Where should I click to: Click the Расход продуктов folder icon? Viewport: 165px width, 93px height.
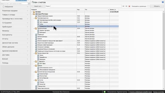(36, 53)
